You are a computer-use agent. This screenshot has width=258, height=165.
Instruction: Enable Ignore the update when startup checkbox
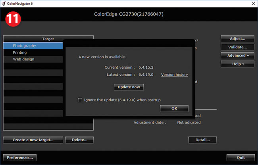[x=80, y=100]
